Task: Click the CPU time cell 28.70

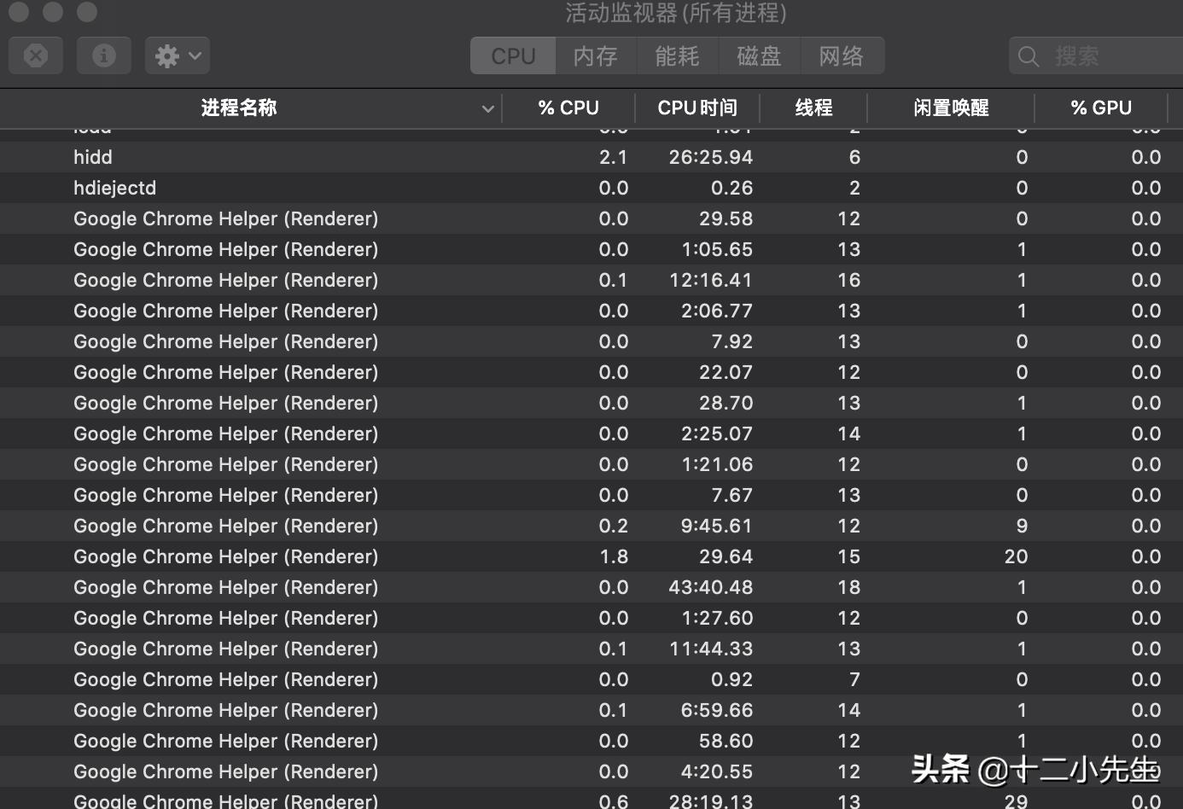Action: tap(726, 403)
